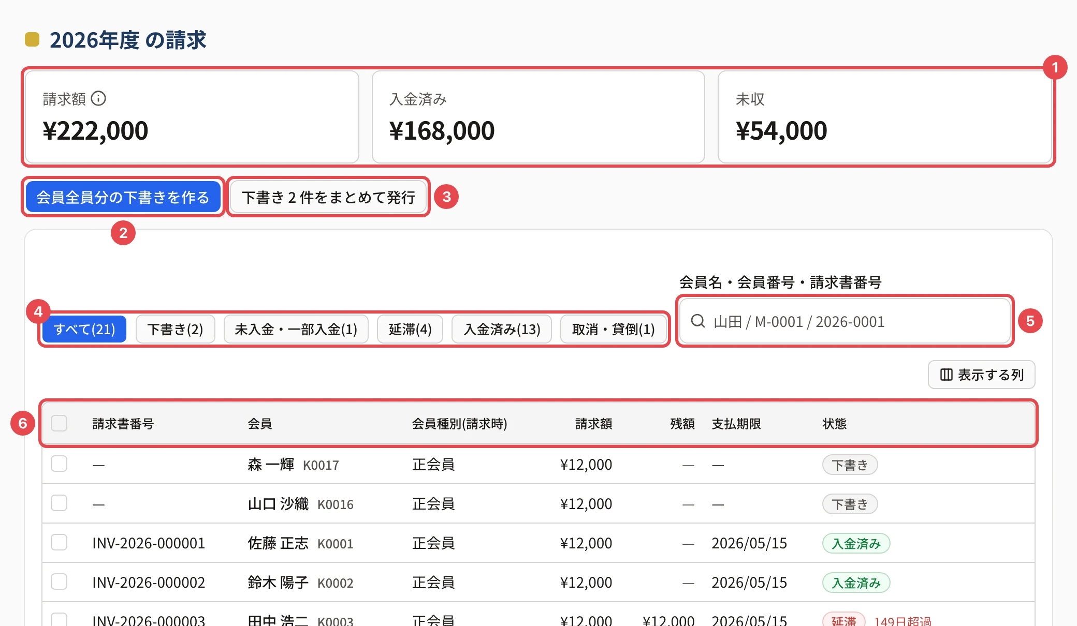Screen dimensions: 1077x626
Task: Click the 2026/05/15 due date for INV-2026-000002
Action: (749, 583)
